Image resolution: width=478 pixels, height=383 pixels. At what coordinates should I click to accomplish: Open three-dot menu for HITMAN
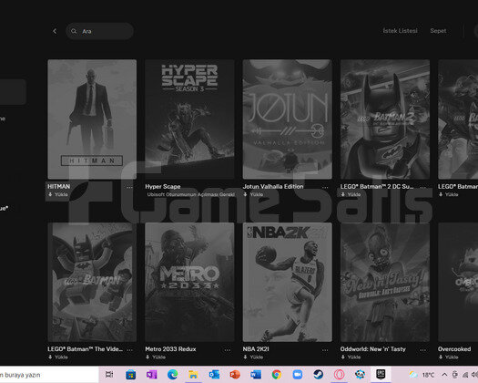tap(129, 187)
